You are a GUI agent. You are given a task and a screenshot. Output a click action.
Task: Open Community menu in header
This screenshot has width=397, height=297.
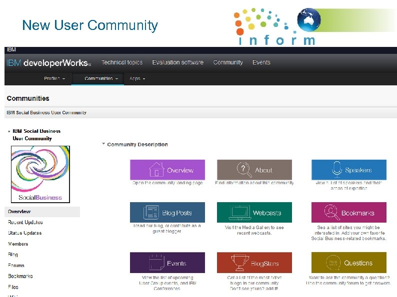tap(228, 62)
